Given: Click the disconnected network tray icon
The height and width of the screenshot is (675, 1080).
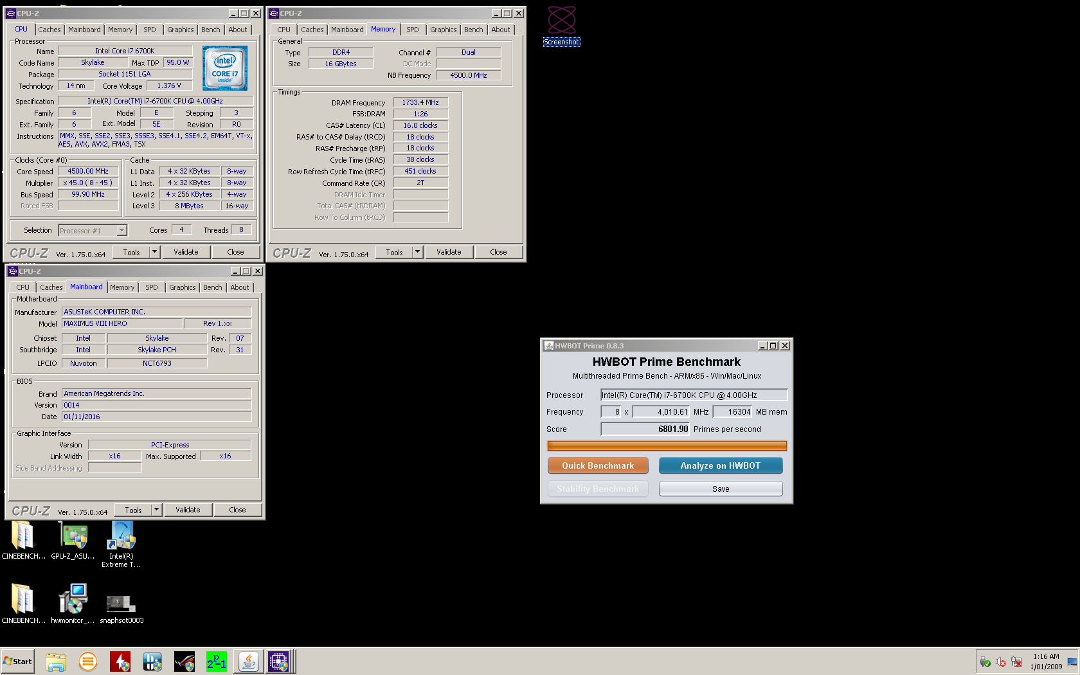Looking at the screenshot, I should coord(1016,662).
